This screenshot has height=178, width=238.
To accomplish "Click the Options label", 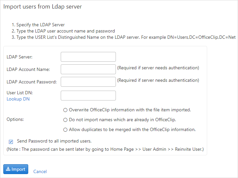I will (x=15, y=119).
